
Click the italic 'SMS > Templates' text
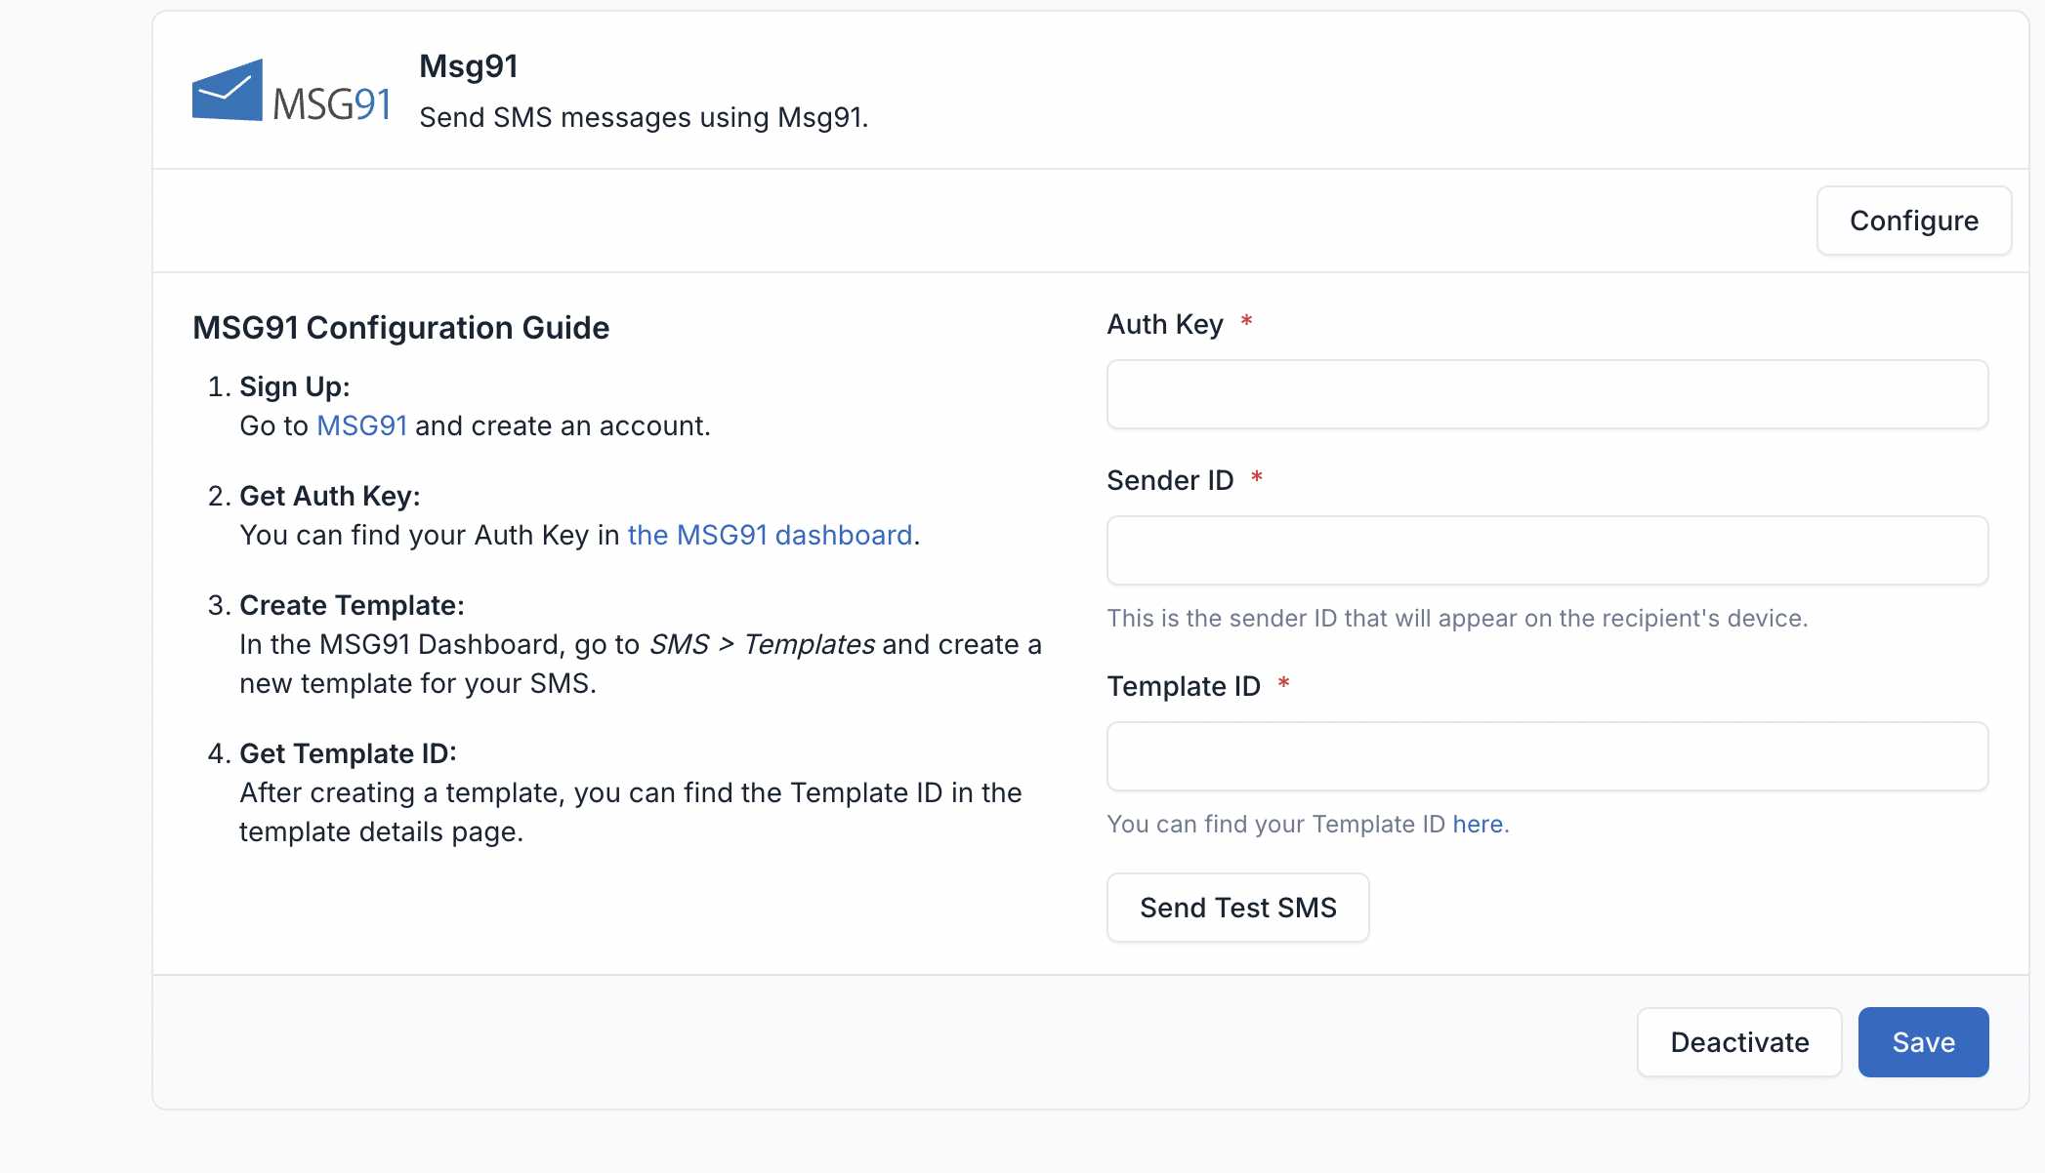tap(762, 644)
